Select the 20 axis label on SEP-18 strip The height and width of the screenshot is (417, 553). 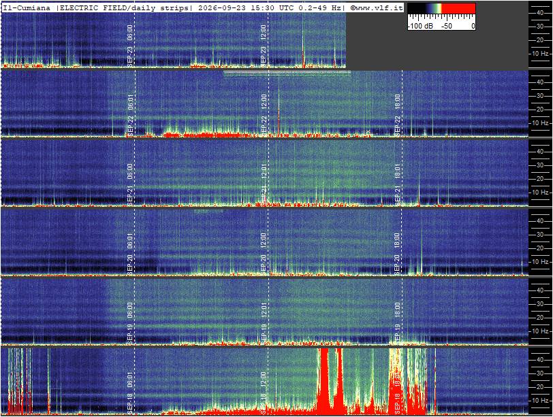tap(540, 387)
